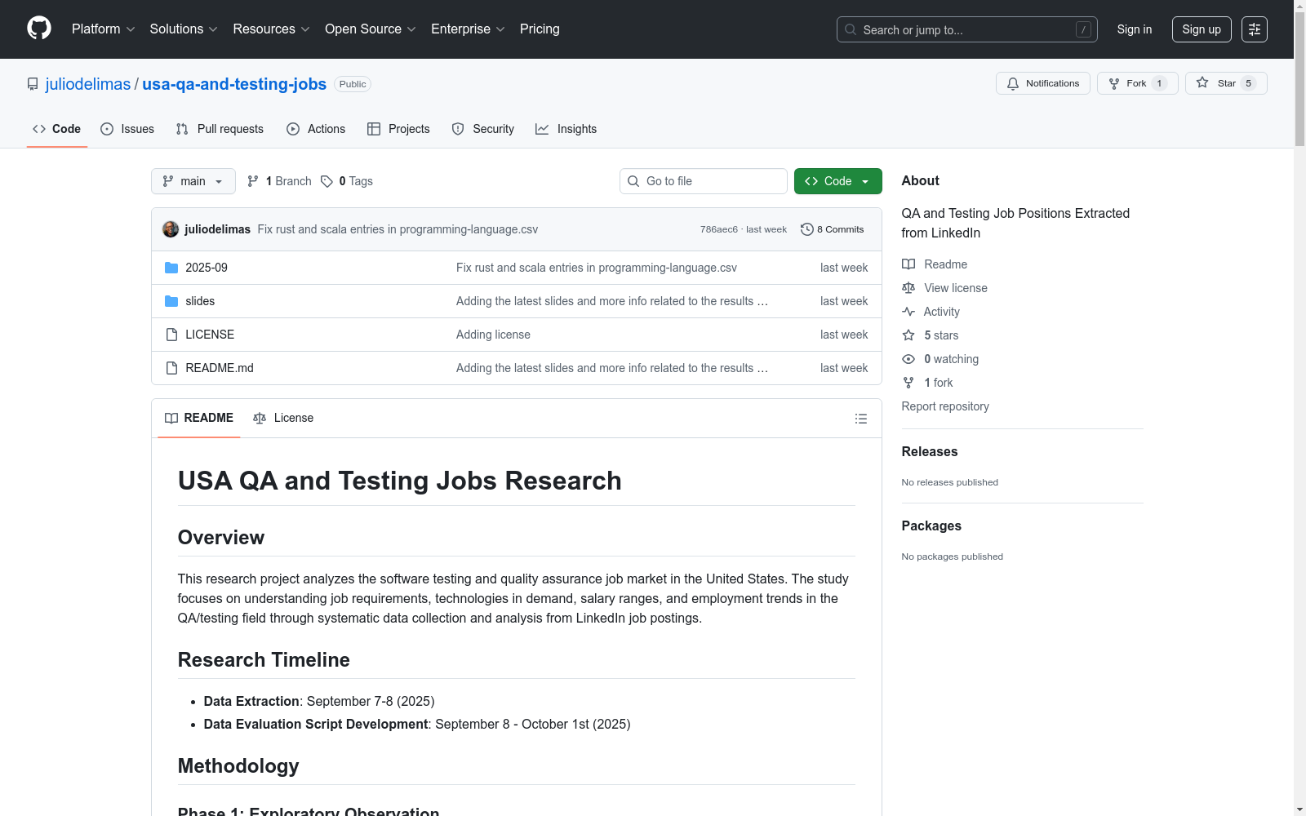Click the fork icon in the Fork button

(1114, 83)
